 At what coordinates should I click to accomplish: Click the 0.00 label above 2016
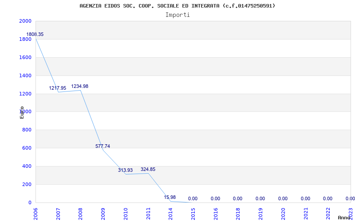[215, 199]
